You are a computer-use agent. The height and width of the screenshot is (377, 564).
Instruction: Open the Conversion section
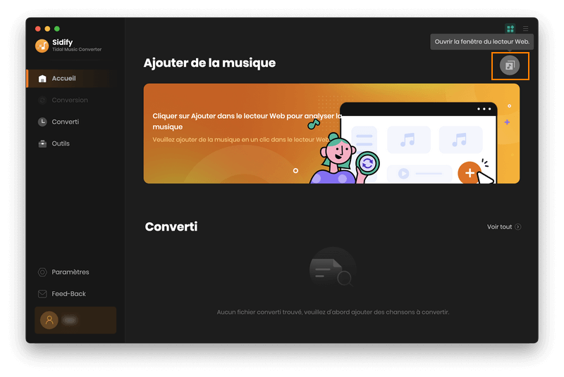(69, 100)
